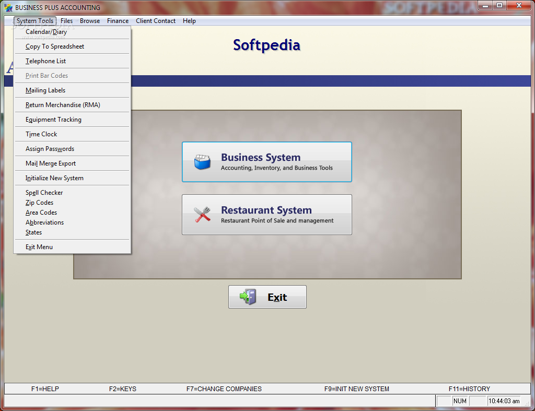The width and height of the screenshot is (535, 411).
Task: Open the Files menu
Action: point(66,21)
